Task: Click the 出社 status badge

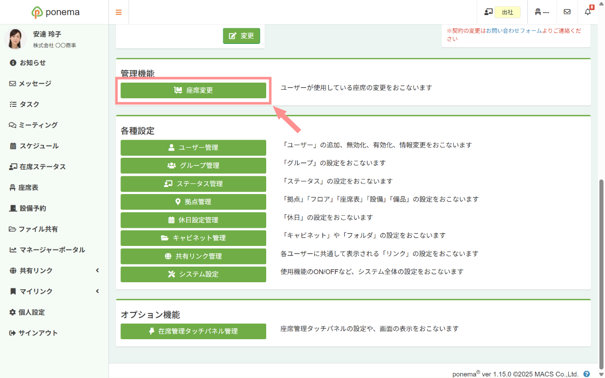Action: [x=507, y=12]
